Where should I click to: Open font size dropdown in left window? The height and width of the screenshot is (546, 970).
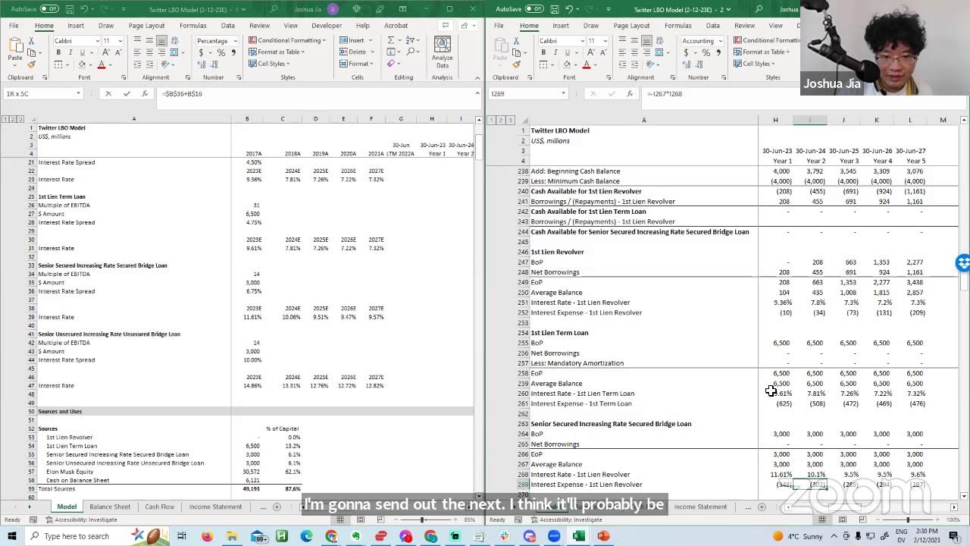coord(119,41)
